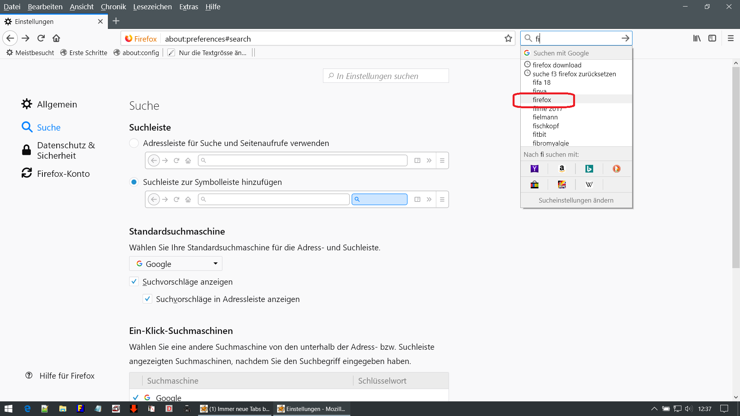Search with the Amazon icon
The height and width of the screenshot is (416, 740).
[x=562, y=169]
